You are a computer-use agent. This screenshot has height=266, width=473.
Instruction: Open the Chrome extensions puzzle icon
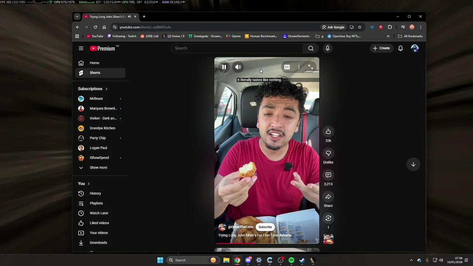pos(390,27)
